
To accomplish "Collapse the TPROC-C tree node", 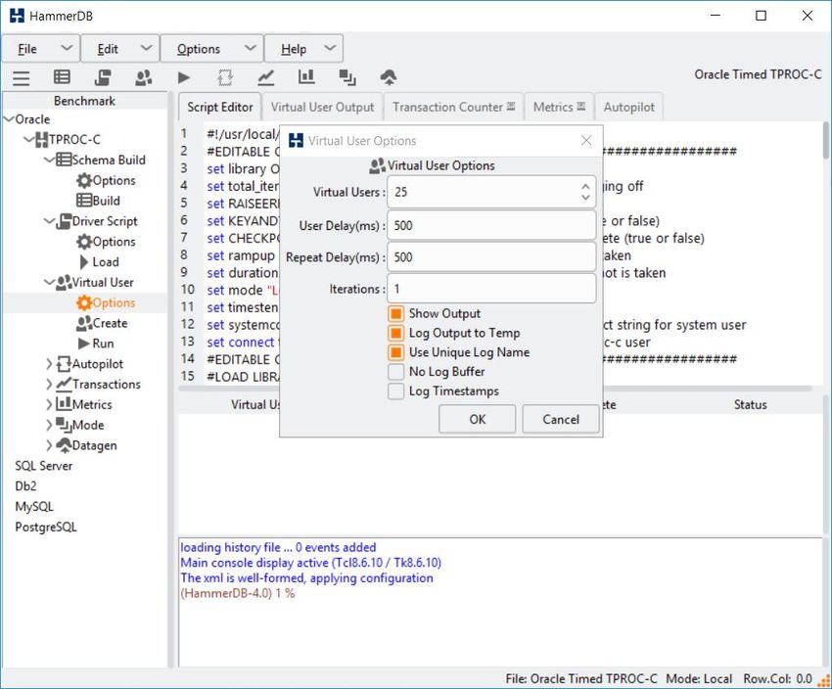I will pyautogui.click(x=29, y=140).
